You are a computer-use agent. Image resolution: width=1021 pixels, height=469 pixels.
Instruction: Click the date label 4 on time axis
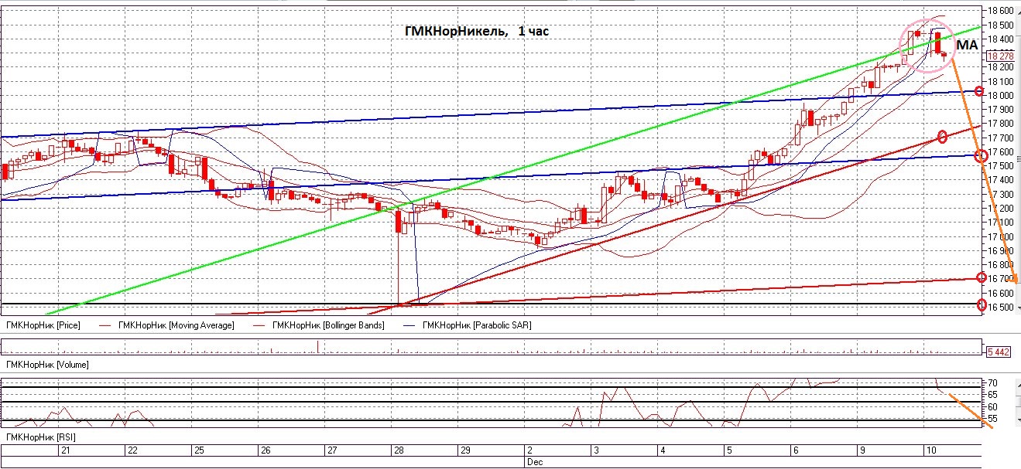pos(663,450)
